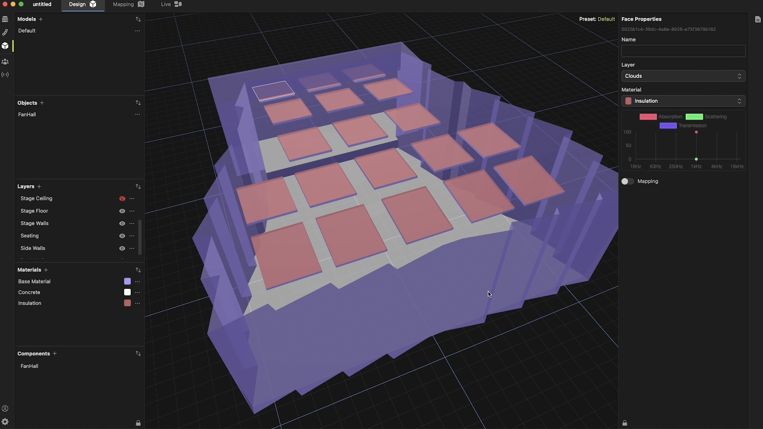Switch to the Mapping tab
Screen dimensions: 763x429
click(x=128, y=4)
